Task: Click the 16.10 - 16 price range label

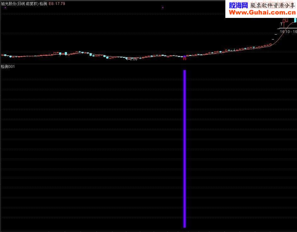Action: coord(288,32)
